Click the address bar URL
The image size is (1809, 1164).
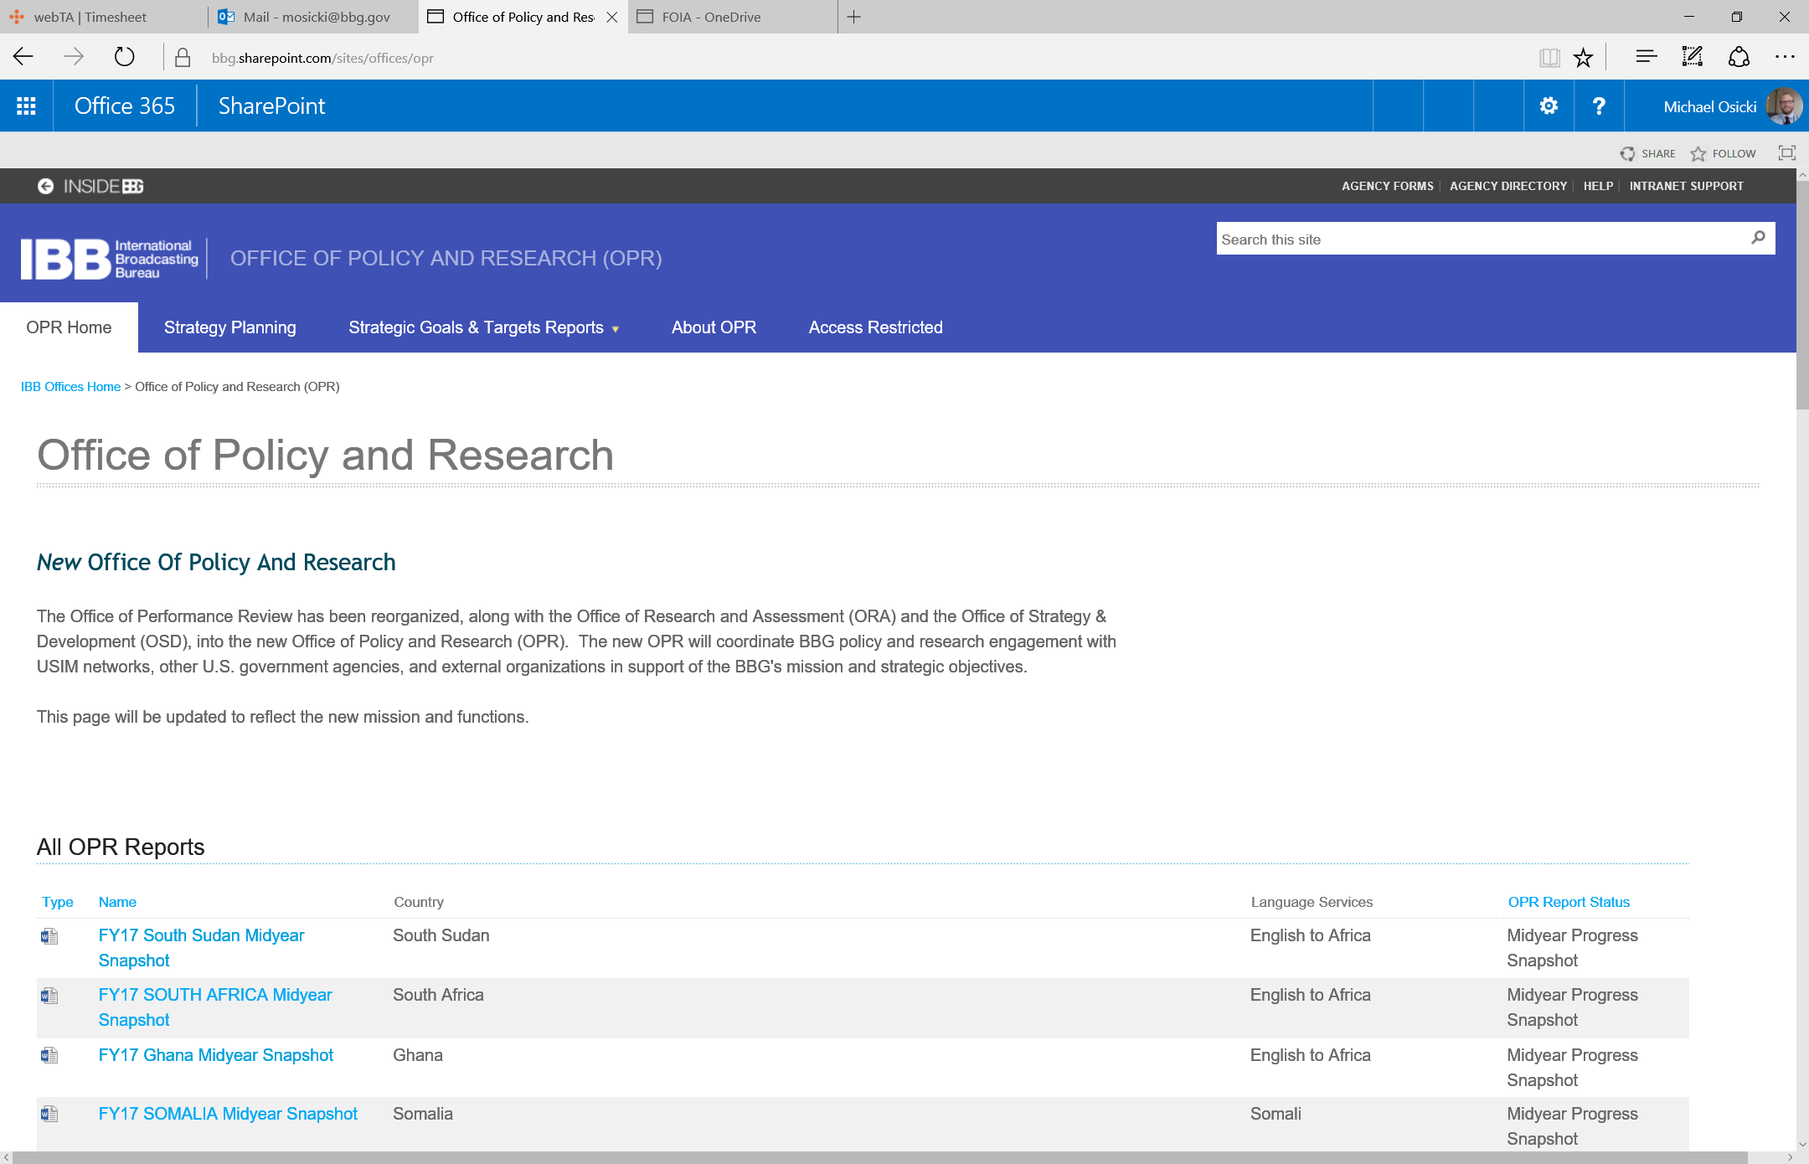[x=322, y=58]
